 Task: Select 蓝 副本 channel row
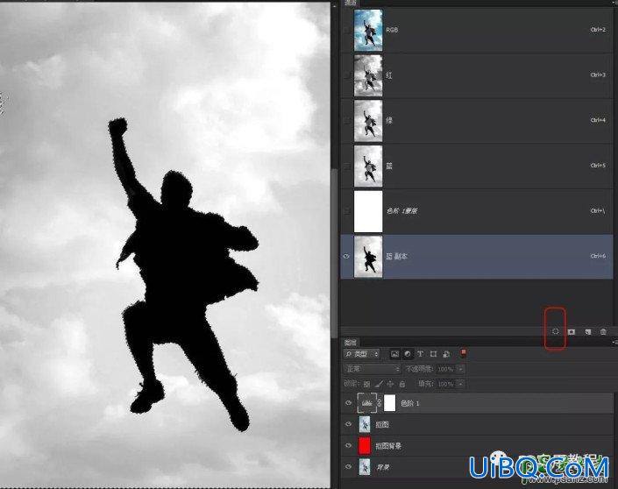coord(477,257)
